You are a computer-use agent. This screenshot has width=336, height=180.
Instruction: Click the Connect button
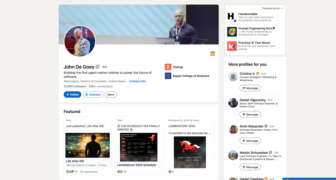[93, 94]
